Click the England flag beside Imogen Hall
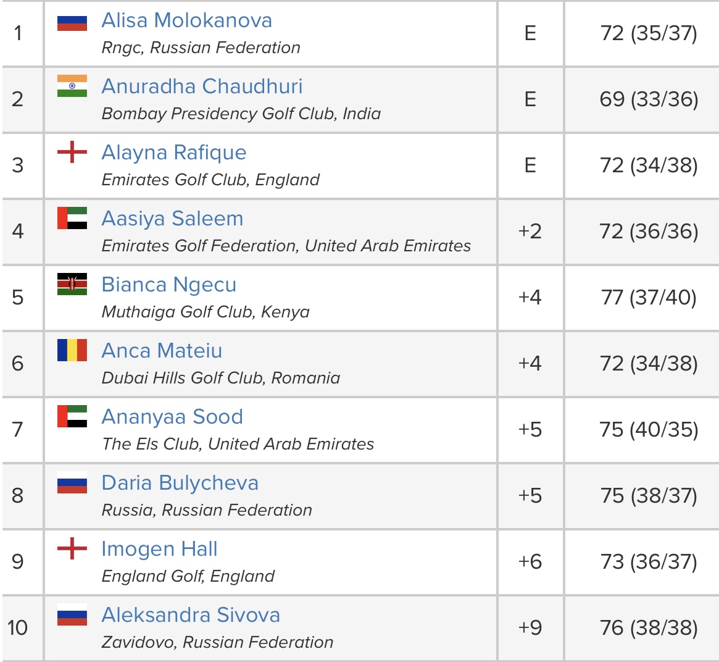The width and height of the screenshot is (719, 662). click(x=72, y=549)
